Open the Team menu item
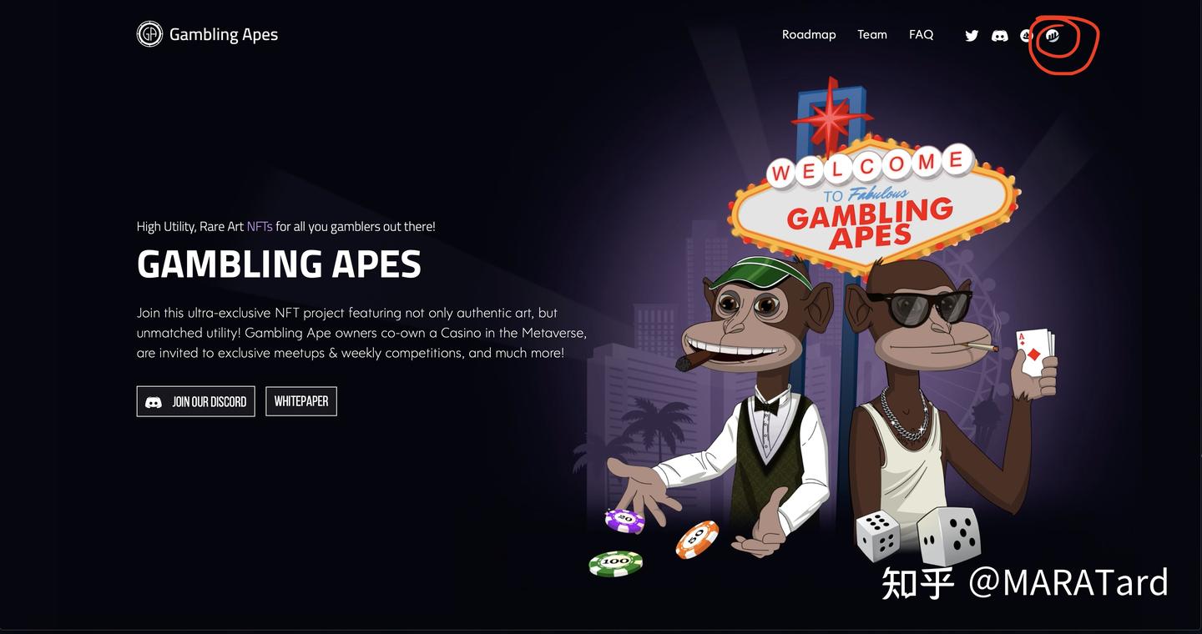 pos(872,34)
